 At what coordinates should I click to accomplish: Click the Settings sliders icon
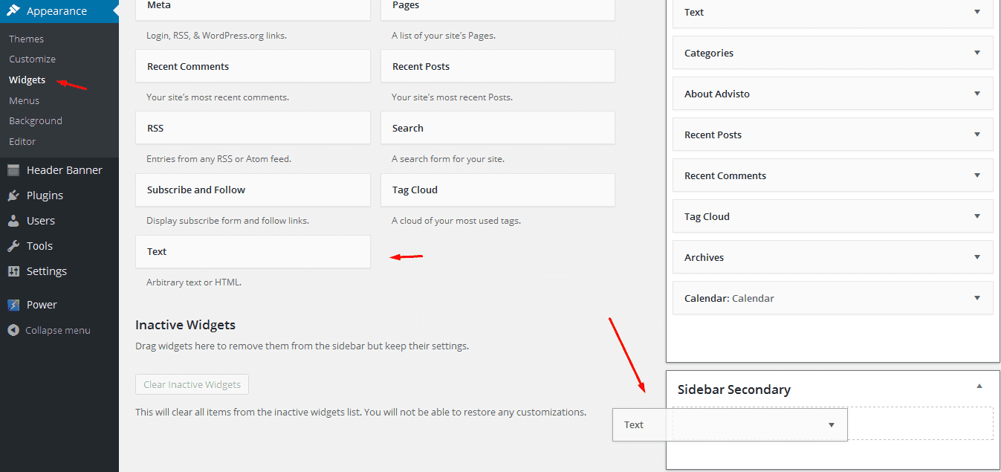(13, 271)
